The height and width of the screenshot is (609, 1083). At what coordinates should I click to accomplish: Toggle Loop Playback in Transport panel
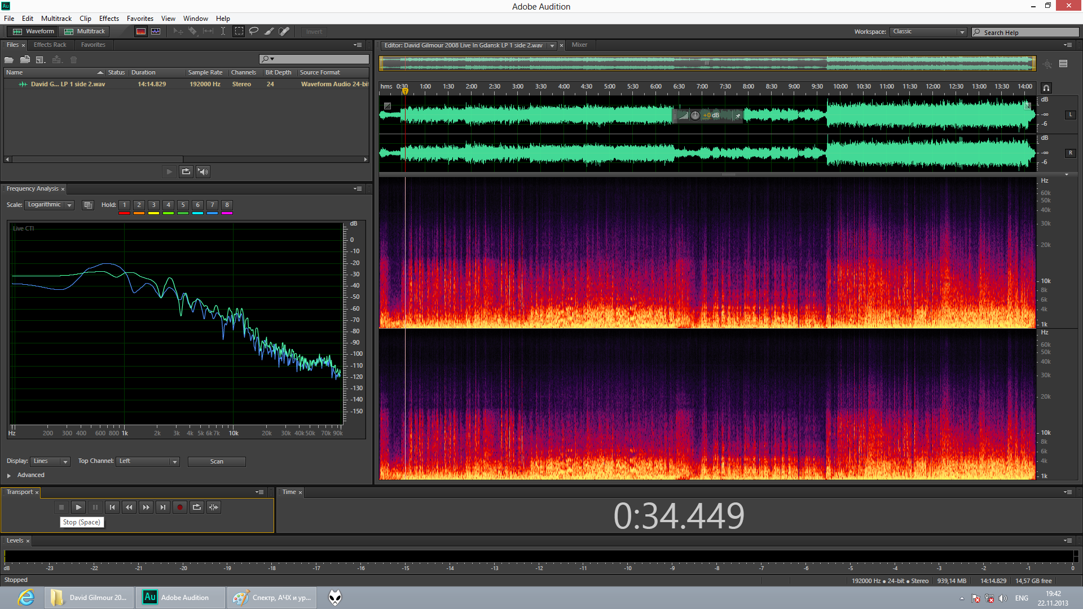click(x=197, y=507)
